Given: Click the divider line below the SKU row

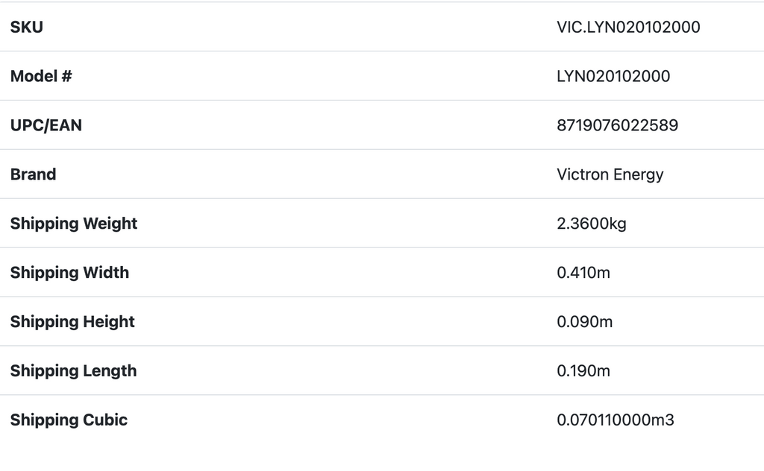Looking at the screenshot, I should 382,51.
